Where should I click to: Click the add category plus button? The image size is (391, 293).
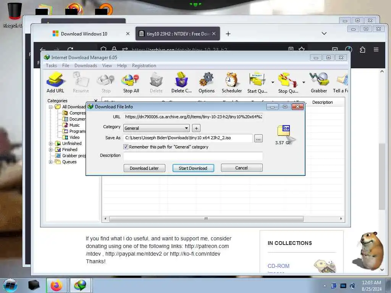(196, 128)
